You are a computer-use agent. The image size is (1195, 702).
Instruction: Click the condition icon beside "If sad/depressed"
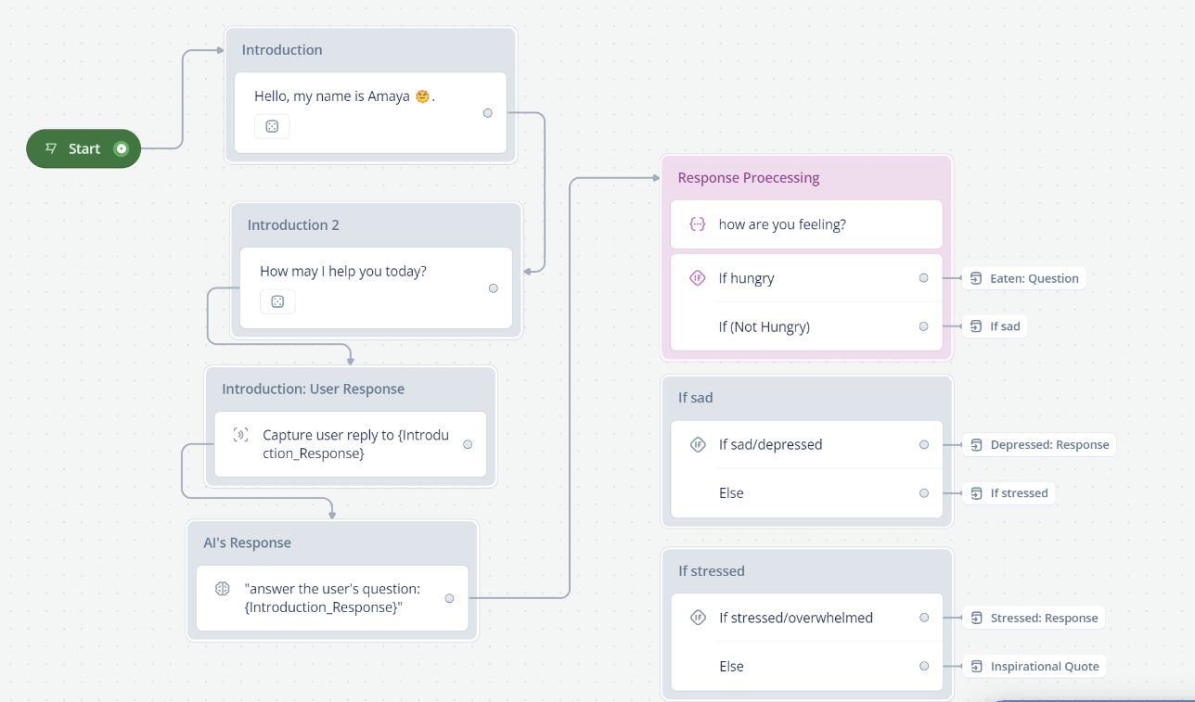pos(697,444)
